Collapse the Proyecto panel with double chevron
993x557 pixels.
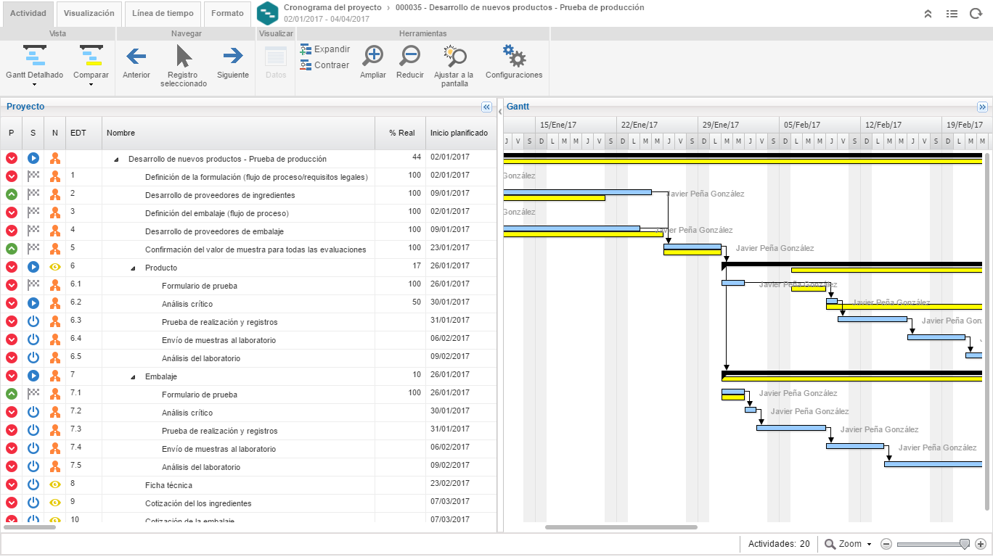click(486, 107)
